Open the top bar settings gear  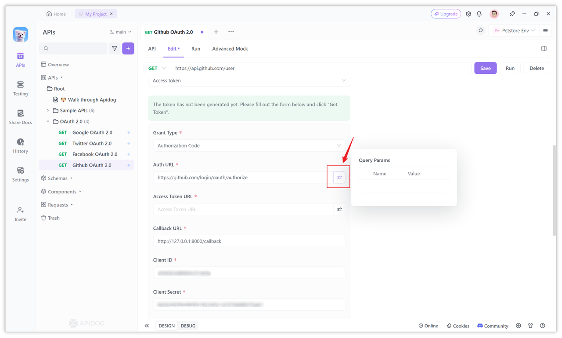pos(468,14)
